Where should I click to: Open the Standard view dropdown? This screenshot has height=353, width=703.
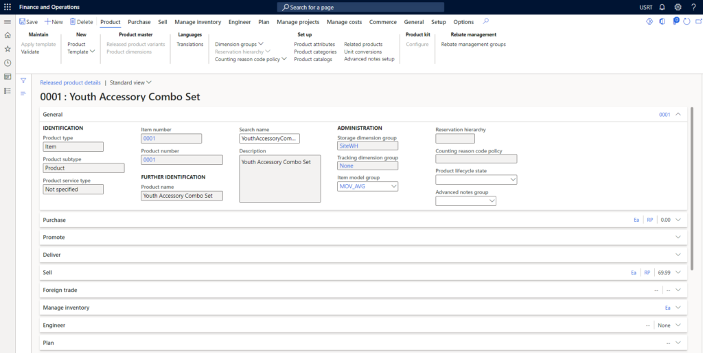click(131, 82)
